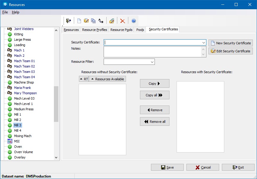Click inside the Notes text field
The height and width of the screenshot is (179, 257).
pos(152,51)
